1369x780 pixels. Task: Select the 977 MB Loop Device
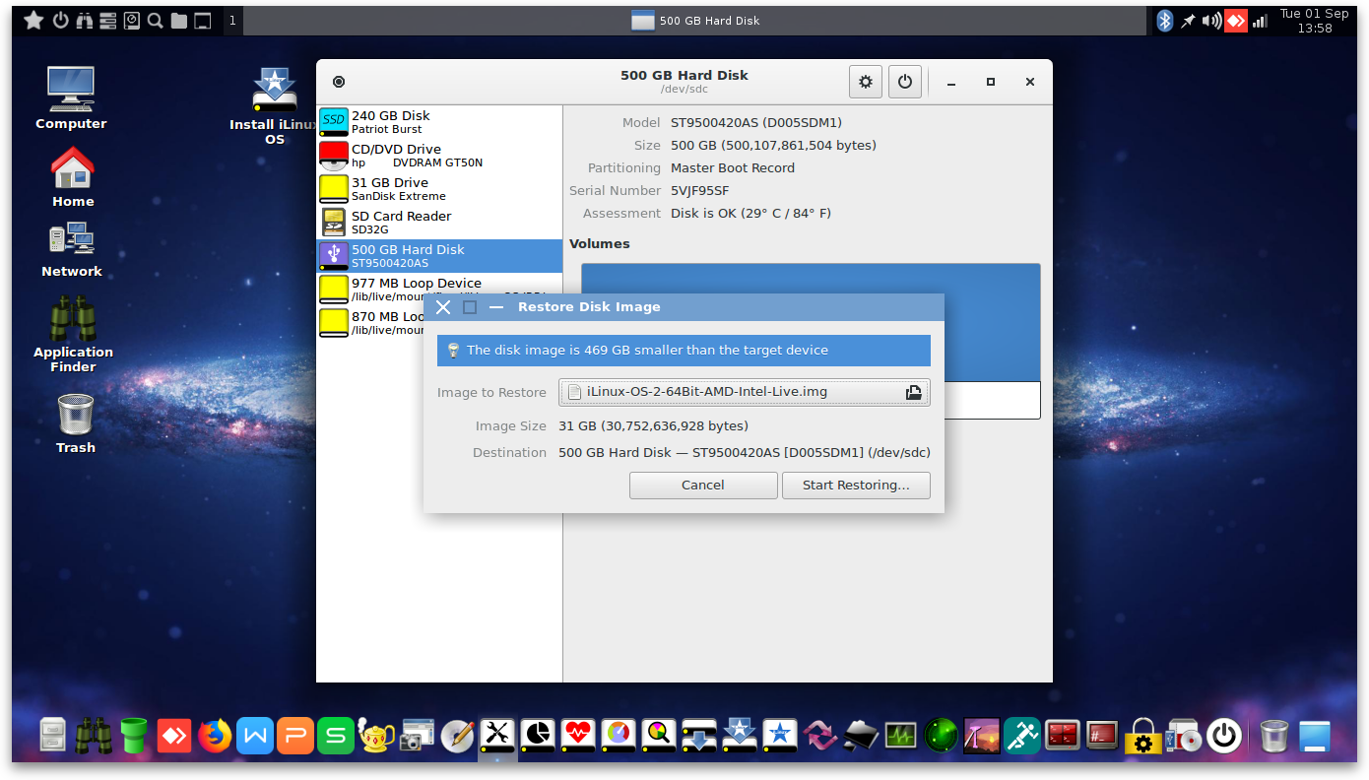[x=439, y=290]
